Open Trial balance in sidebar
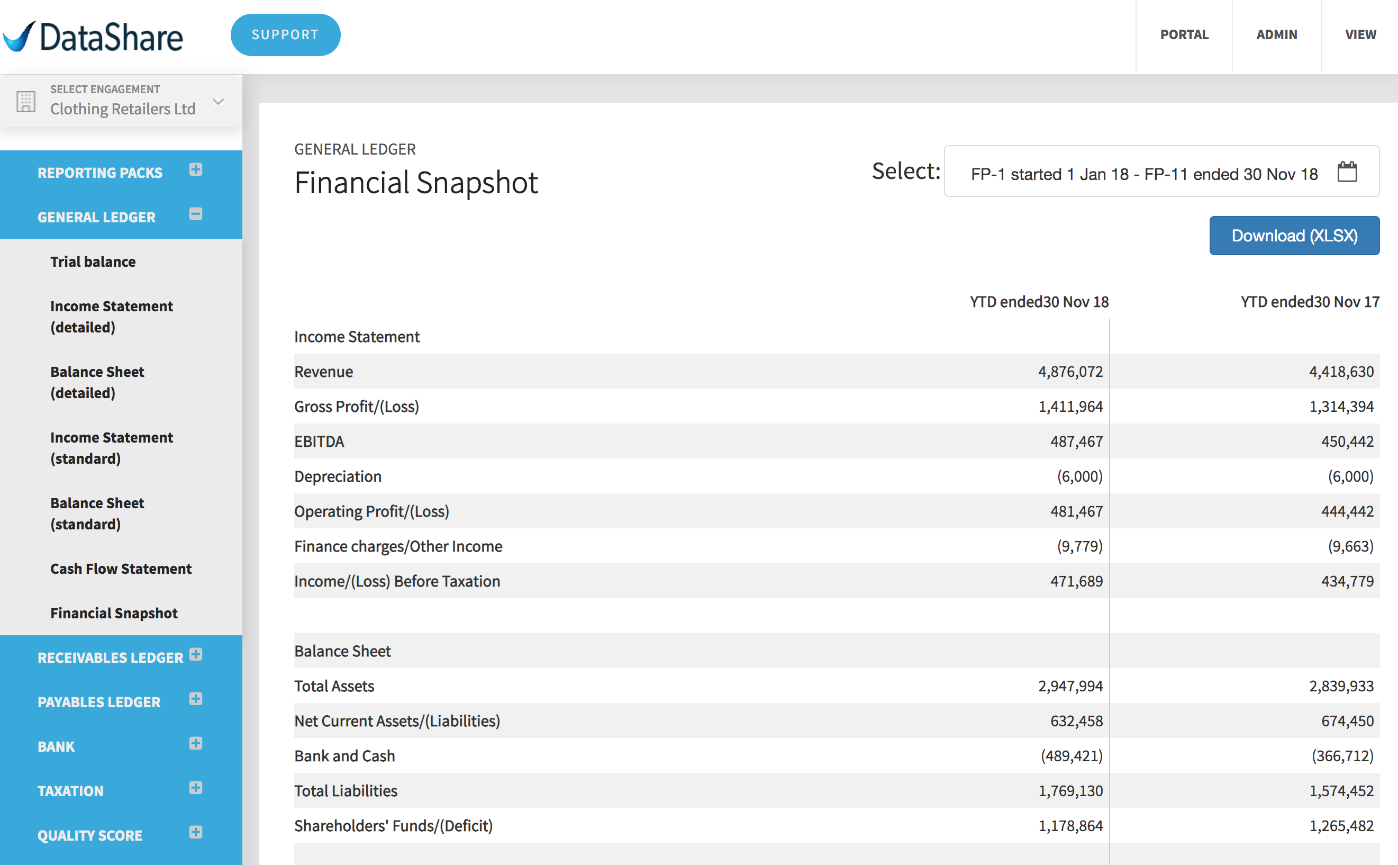Screen dimensions: 1398x865 [x=93, y=262]
